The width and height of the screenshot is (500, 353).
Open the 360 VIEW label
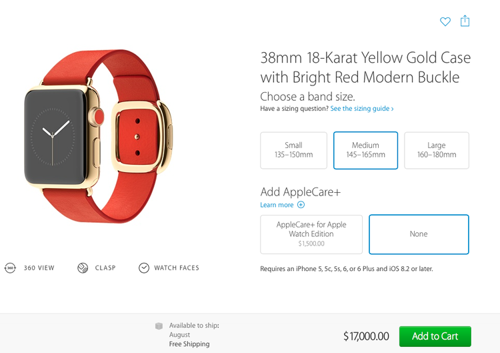(x=39, y=268)
